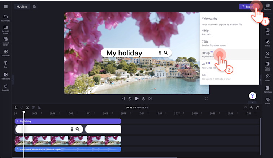This screenshot has width=273, height=158.
Task: Open Your media panel
Action: pos(5,18)
